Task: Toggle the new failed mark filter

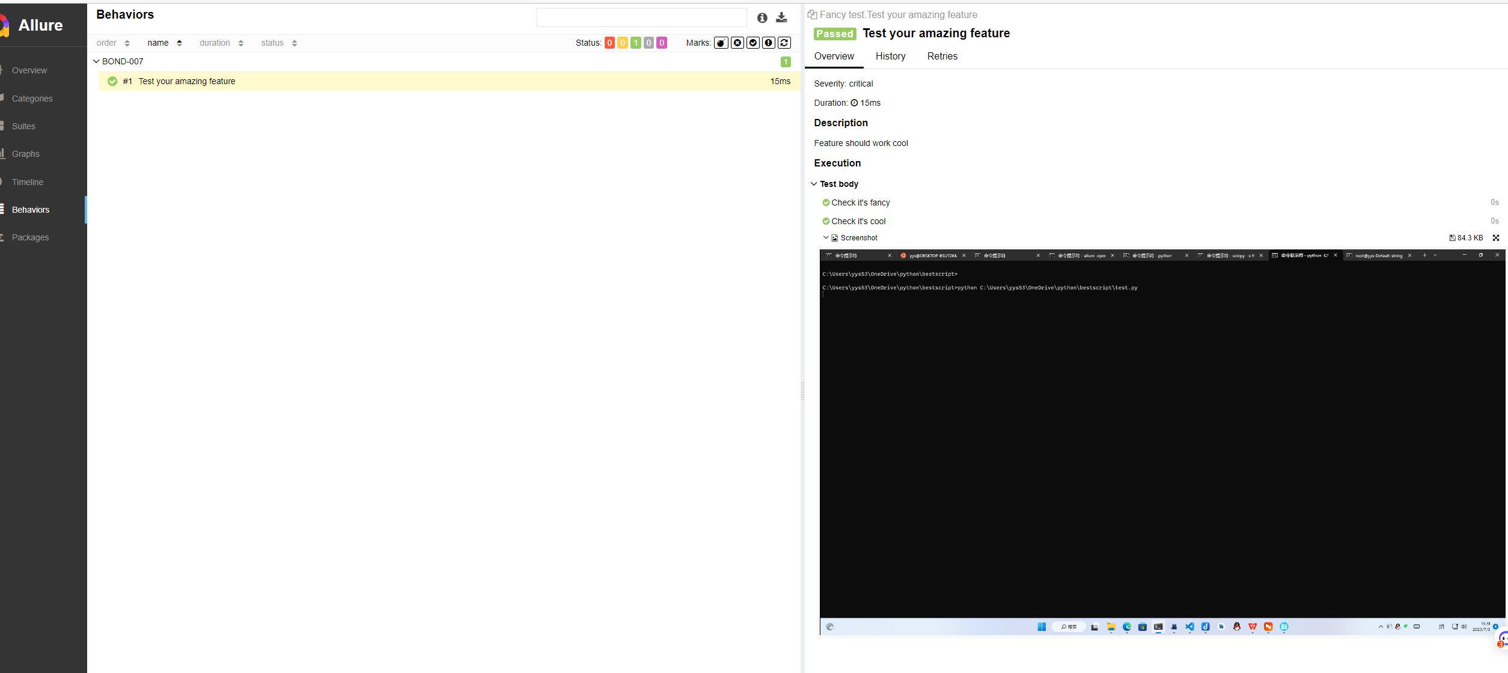Action: (737, 43)
